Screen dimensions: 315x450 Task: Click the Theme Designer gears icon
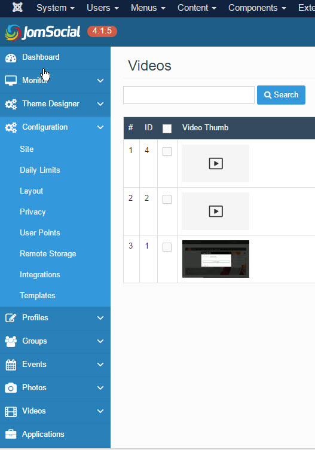pyautogui.click(x=11, y=104)
